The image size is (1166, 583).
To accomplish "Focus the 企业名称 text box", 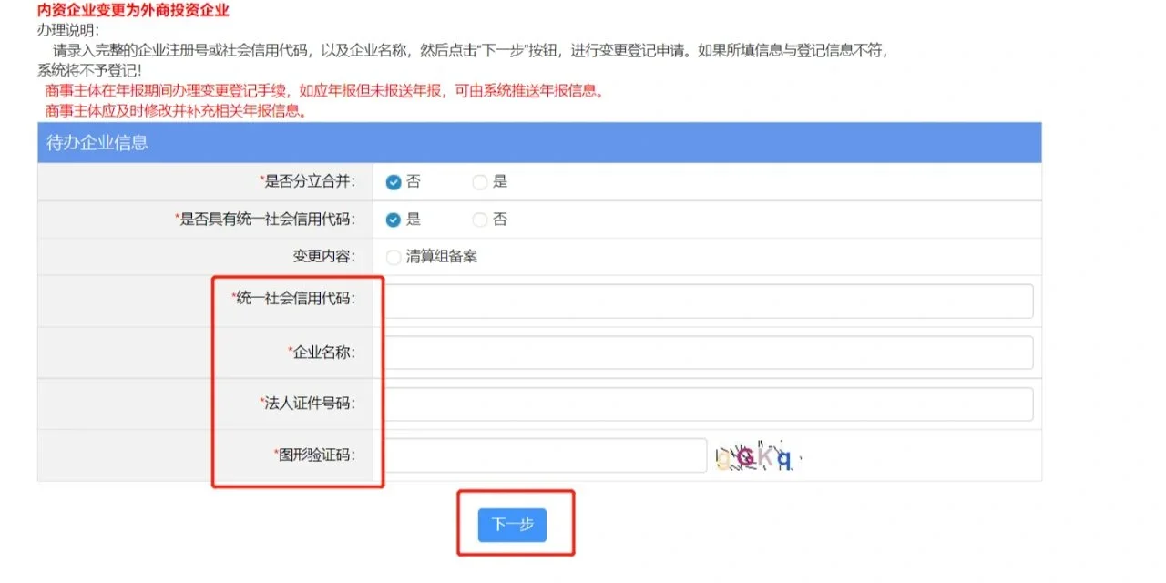I will 709,353.
